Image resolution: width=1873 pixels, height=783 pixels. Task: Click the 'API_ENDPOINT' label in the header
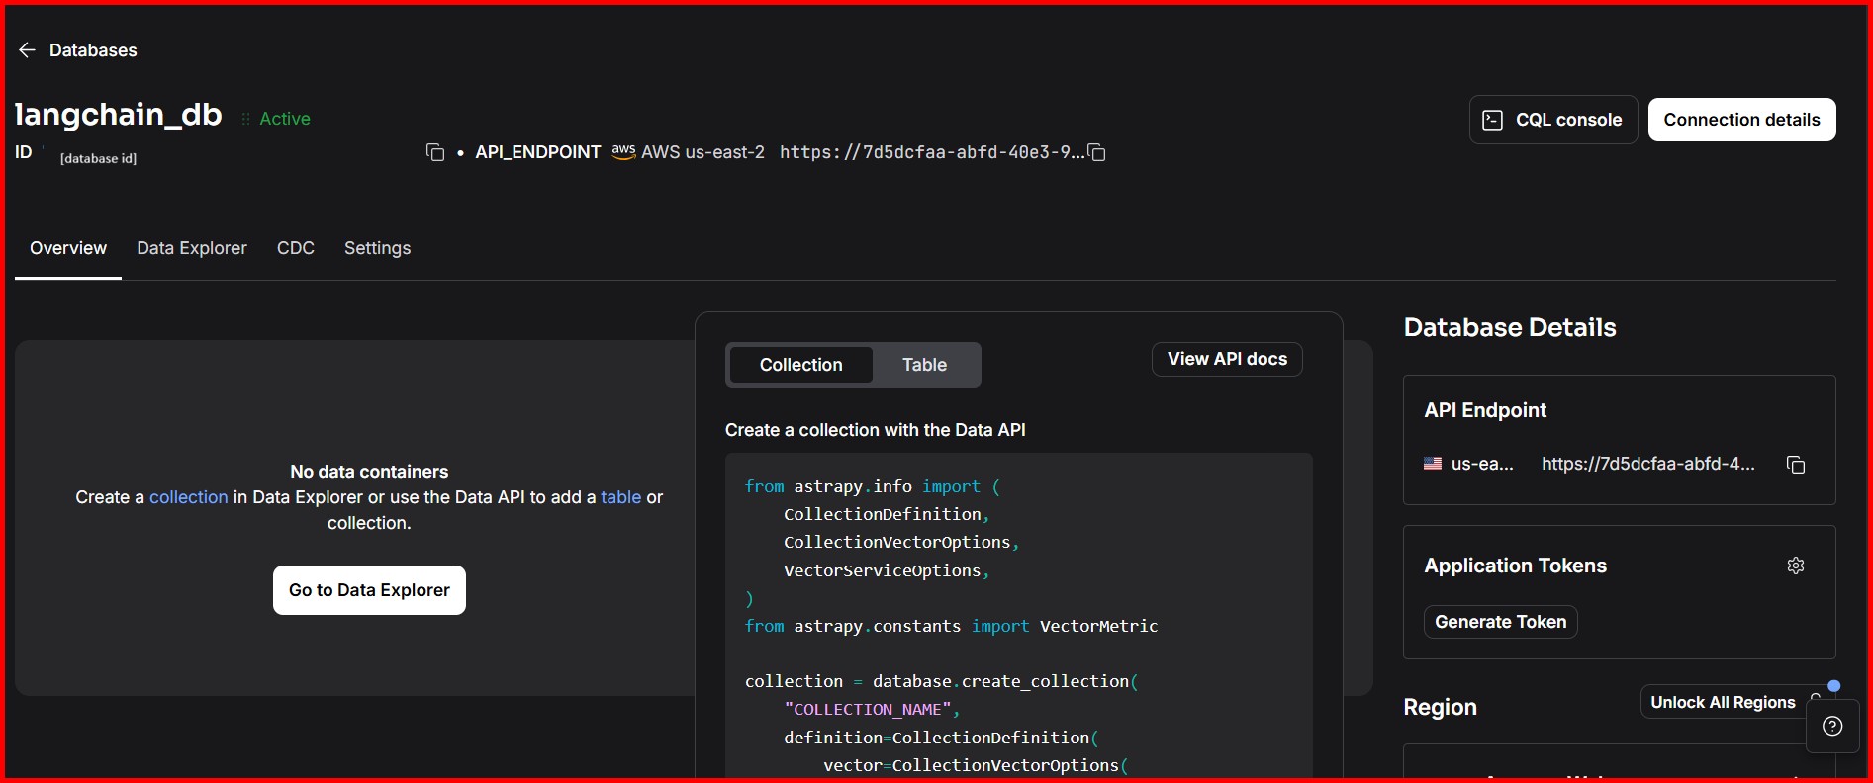click(x=538, y=152)
